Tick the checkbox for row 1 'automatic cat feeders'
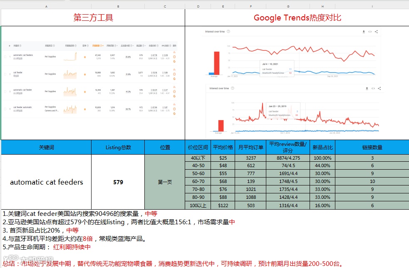 tap(5, 57)
